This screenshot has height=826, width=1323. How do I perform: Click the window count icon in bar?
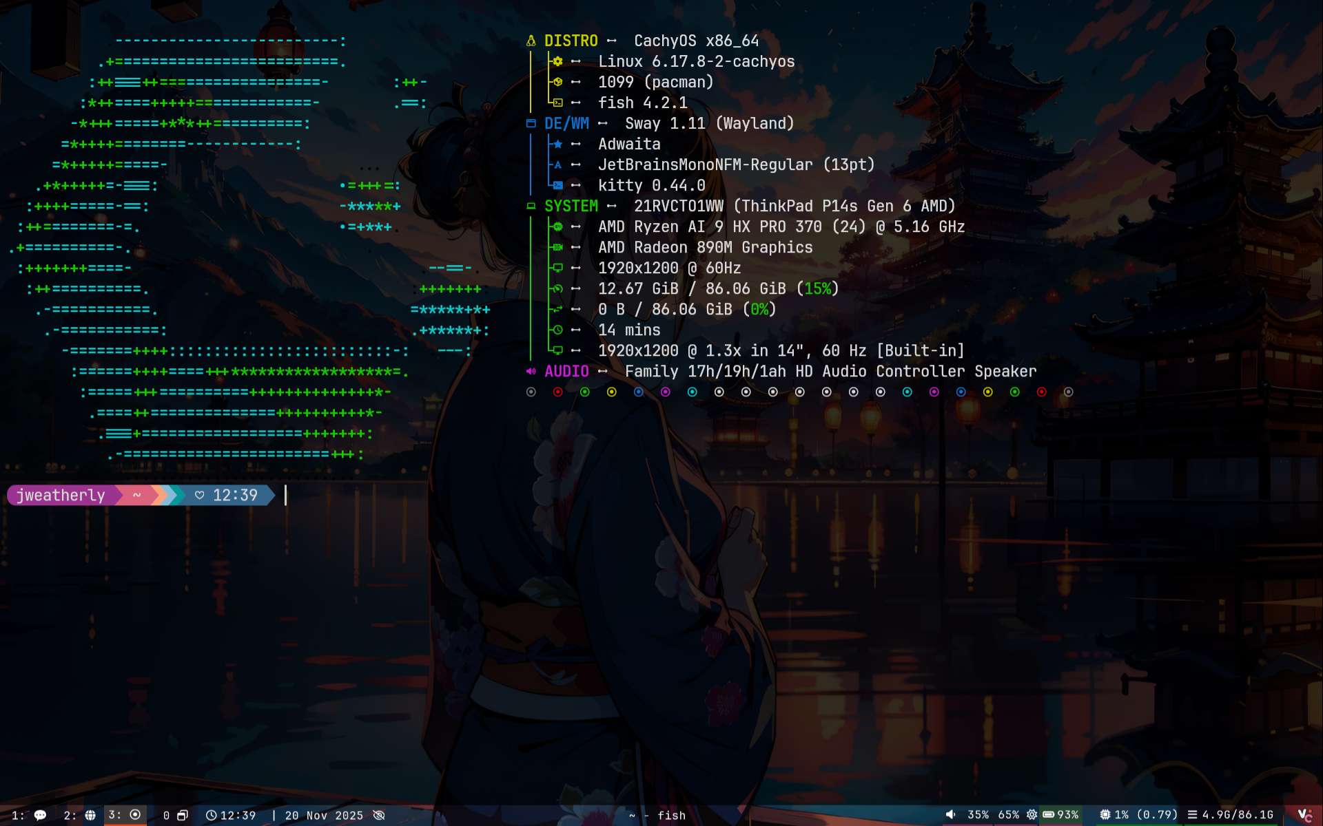[182, 815]
